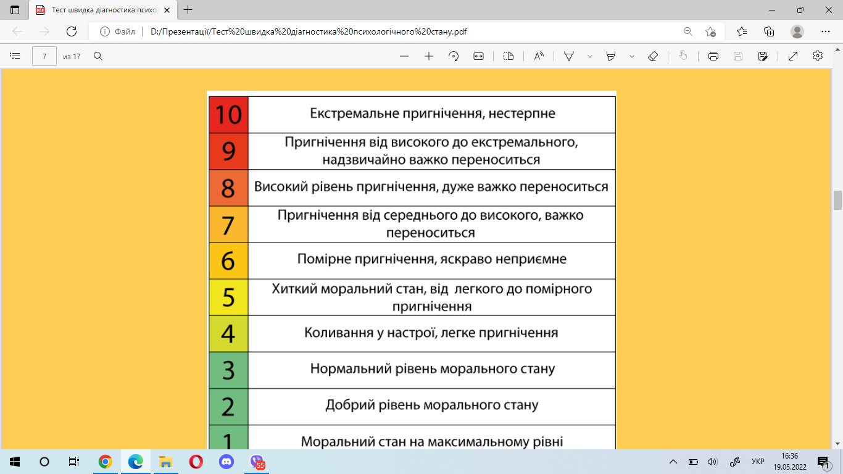Close the PDF browser tab
The height and width of the screenshot is (474, 843).
point(167,10)
